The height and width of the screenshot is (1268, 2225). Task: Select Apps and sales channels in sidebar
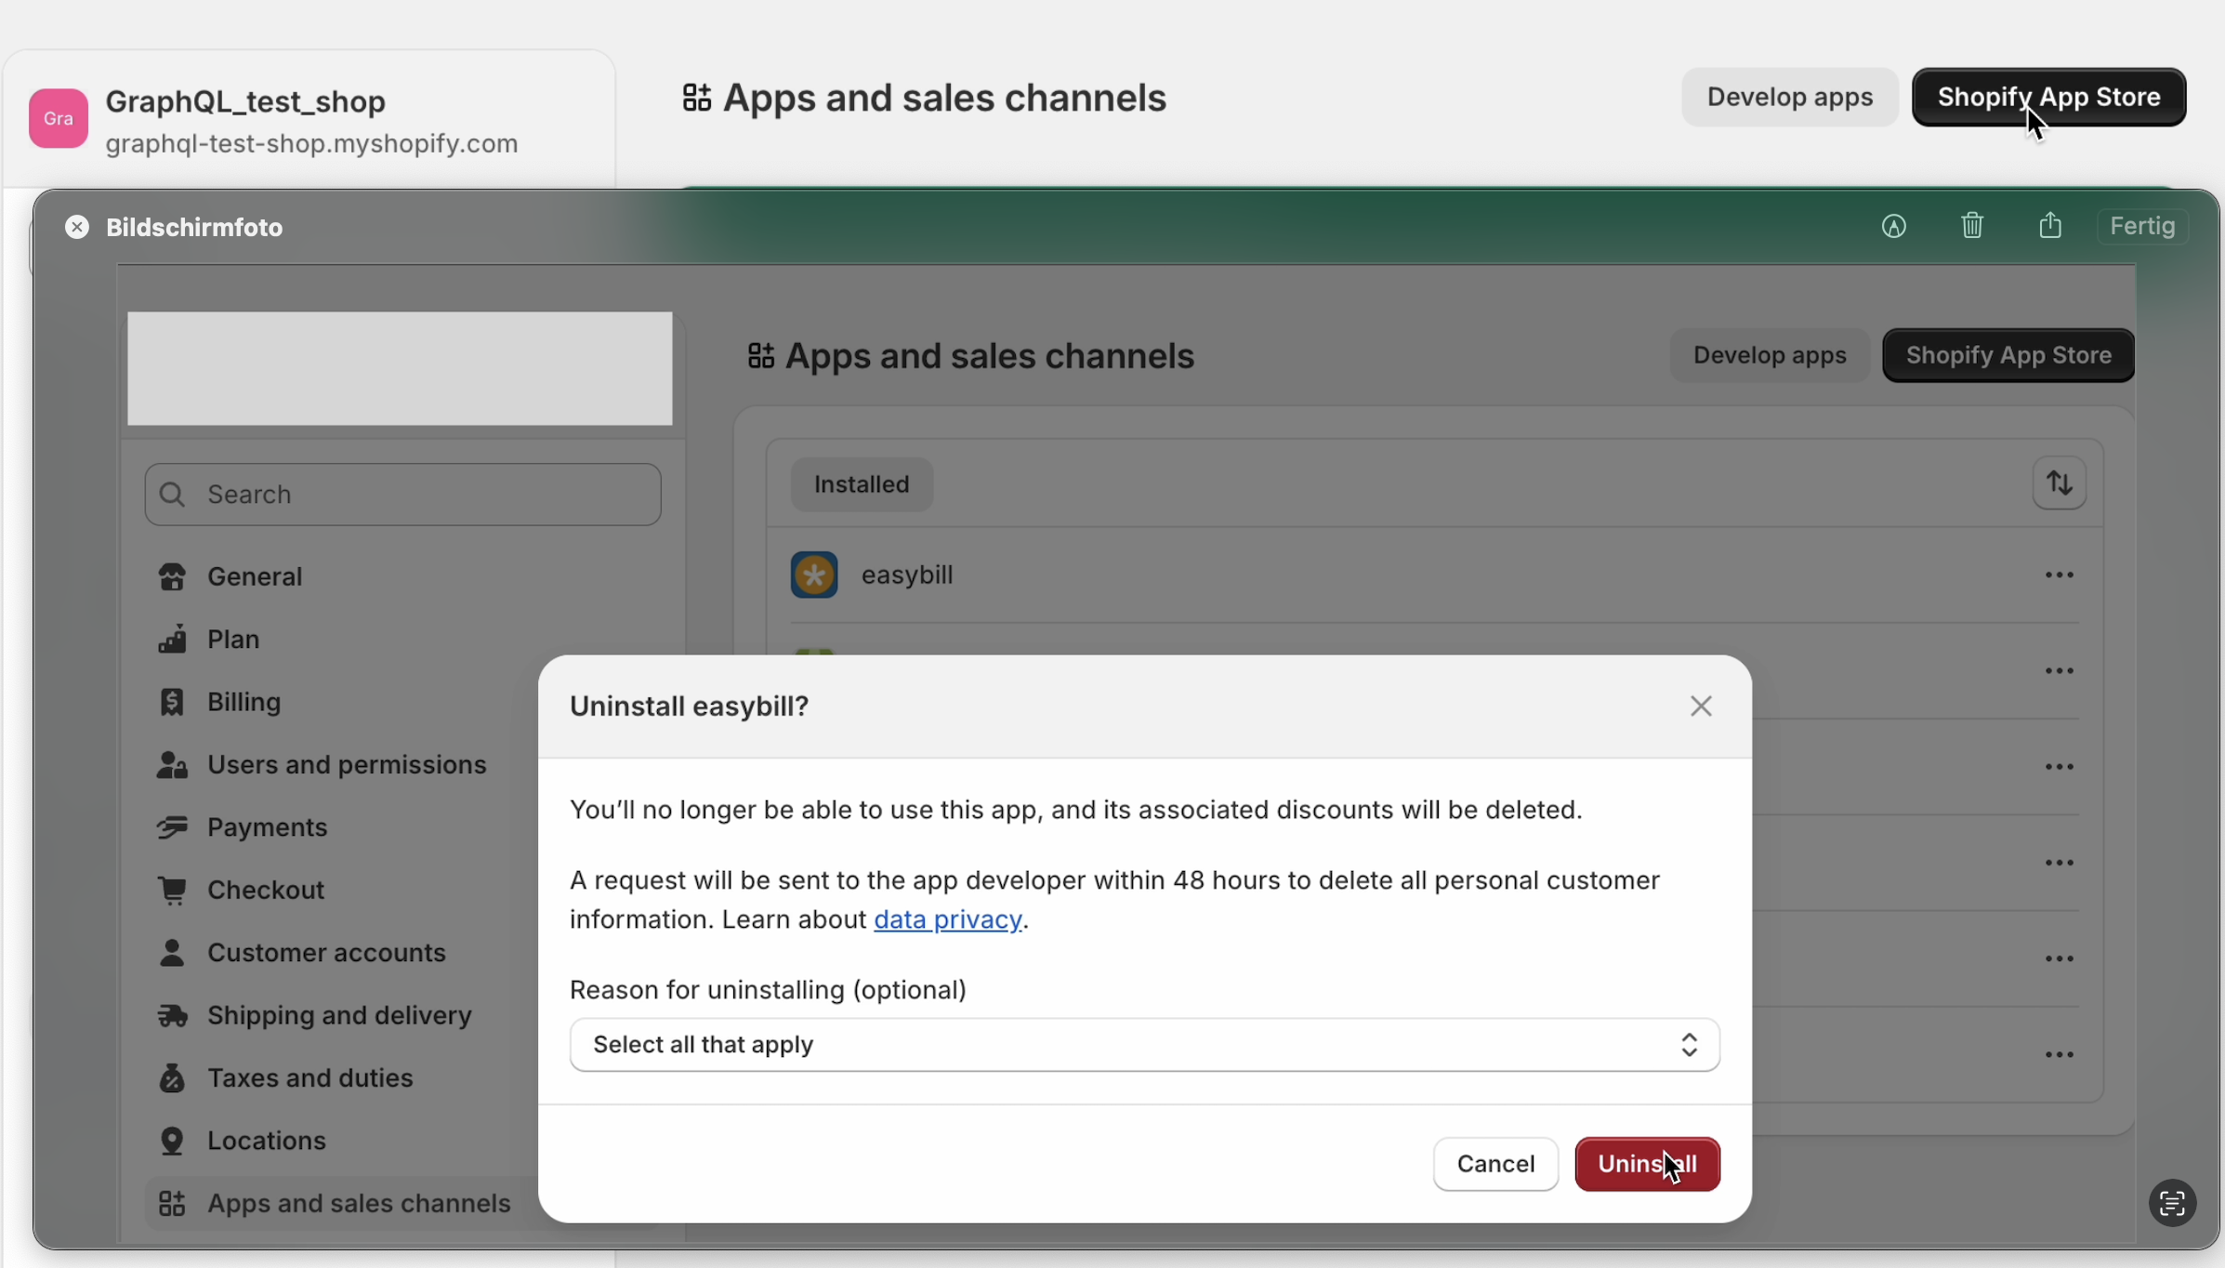point(402,1203)
